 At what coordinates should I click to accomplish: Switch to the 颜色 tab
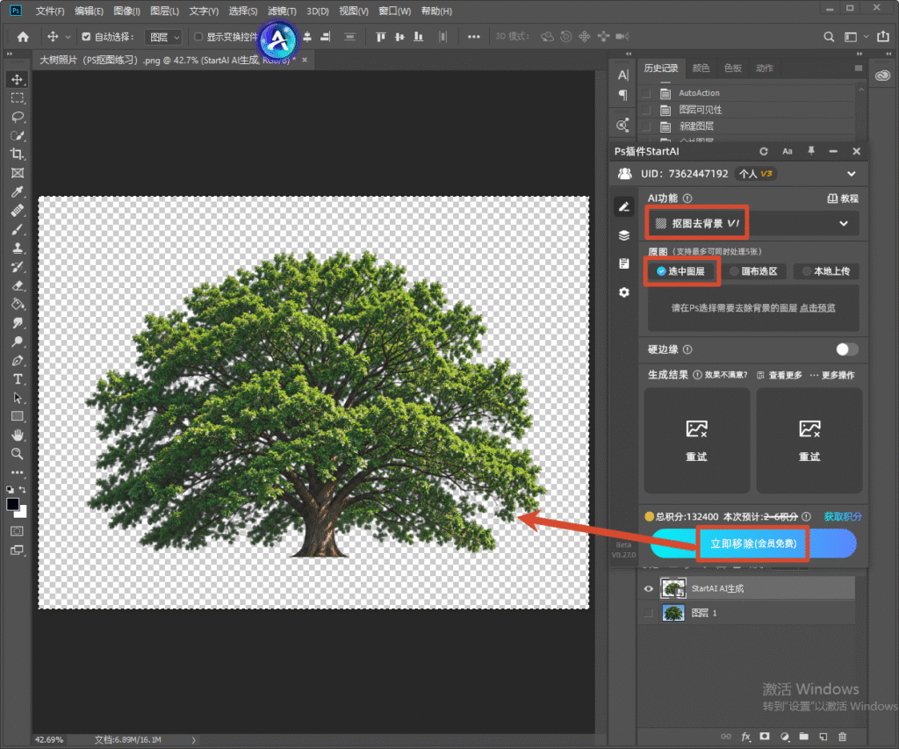click(701, 68)
